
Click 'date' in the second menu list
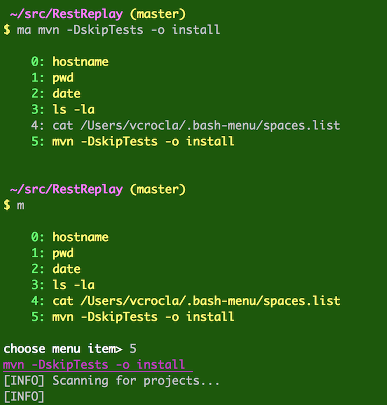(56, 269)
